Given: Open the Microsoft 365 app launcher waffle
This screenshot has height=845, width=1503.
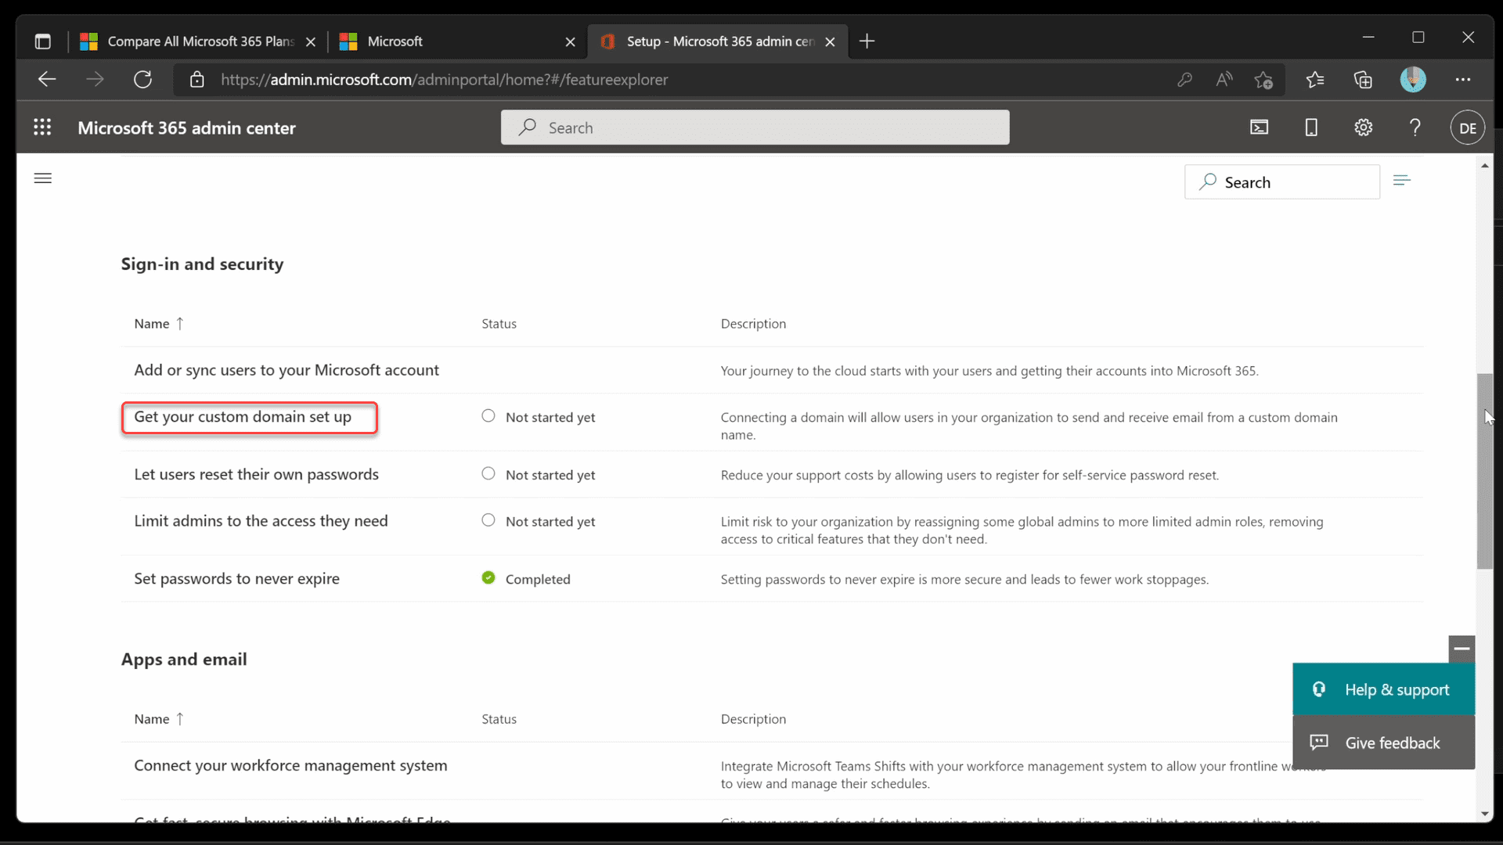Looking at the screenshot, I should [42, 127].
